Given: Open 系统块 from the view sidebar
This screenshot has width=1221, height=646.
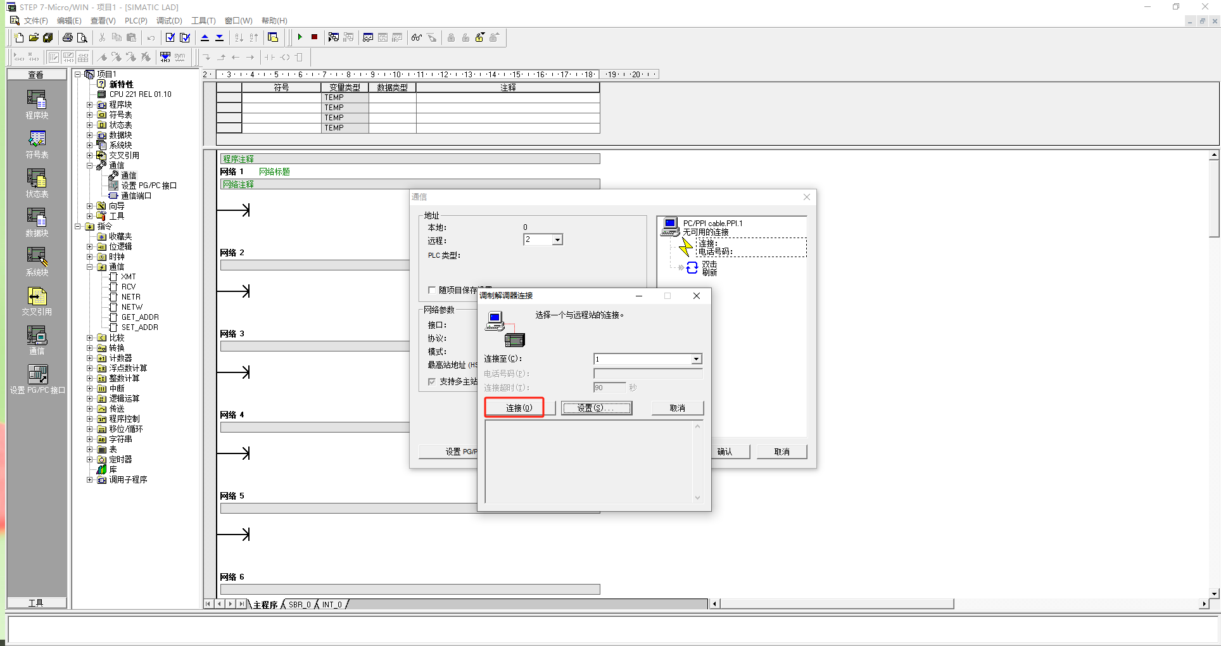Looking at the screenshot, I should click(x=37, y=262).
